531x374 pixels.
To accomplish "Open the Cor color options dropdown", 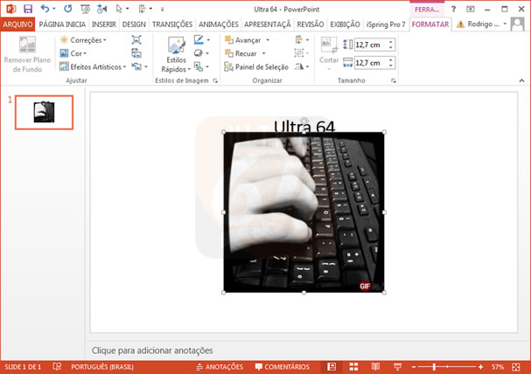I will point(73,53).
